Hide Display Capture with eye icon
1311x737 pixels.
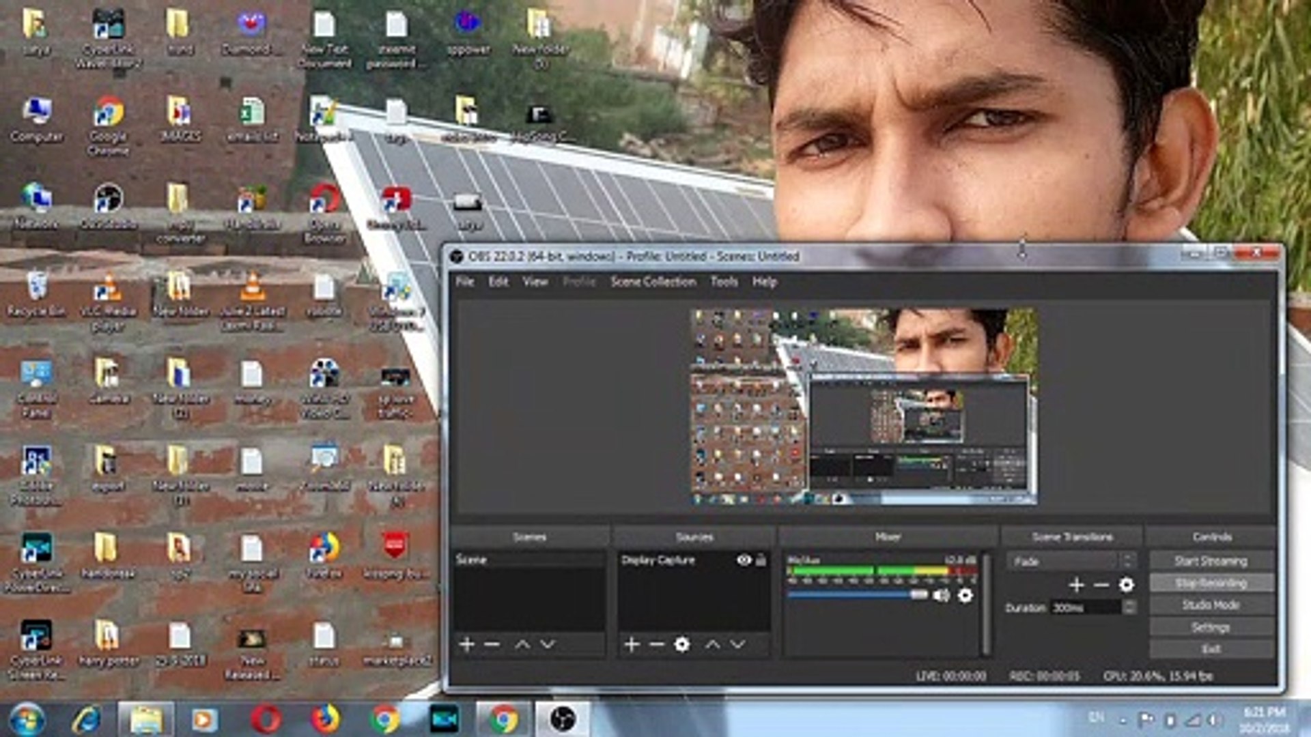click(x=744, y=560)
